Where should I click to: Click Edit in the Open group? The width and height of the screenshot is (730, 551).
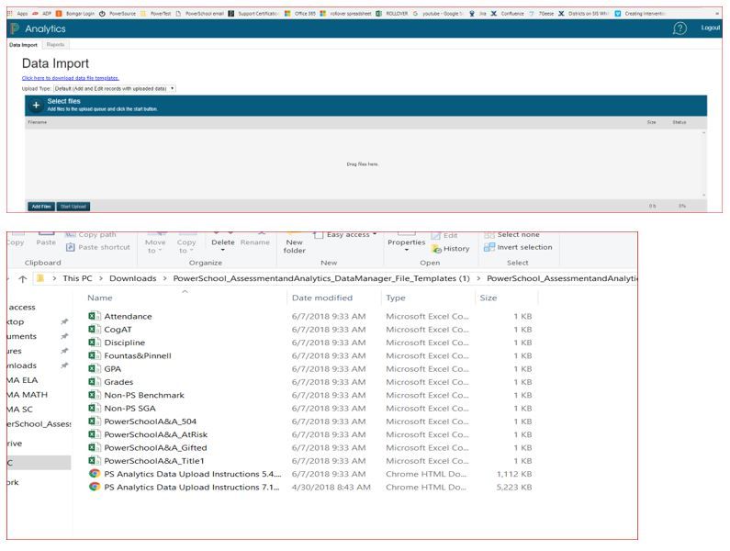444,236
